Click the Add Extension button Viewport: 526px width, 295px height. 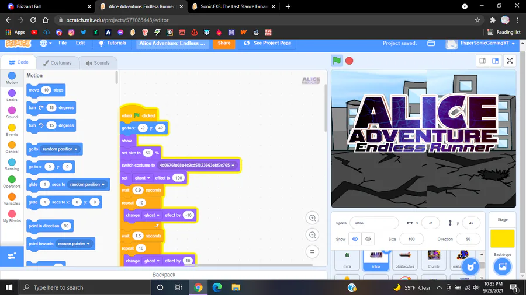pyautogui.click(x=12, y=256)
